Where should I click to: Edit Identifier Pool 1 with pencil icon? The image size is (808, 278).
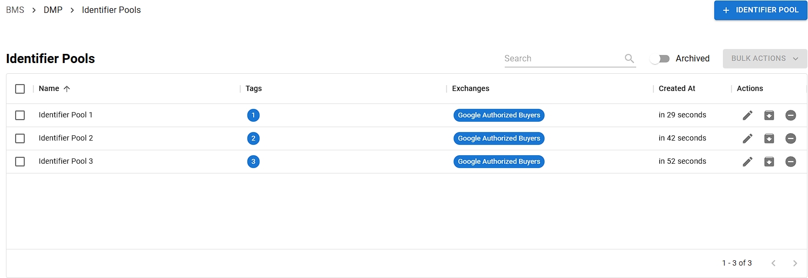point(747,115)
